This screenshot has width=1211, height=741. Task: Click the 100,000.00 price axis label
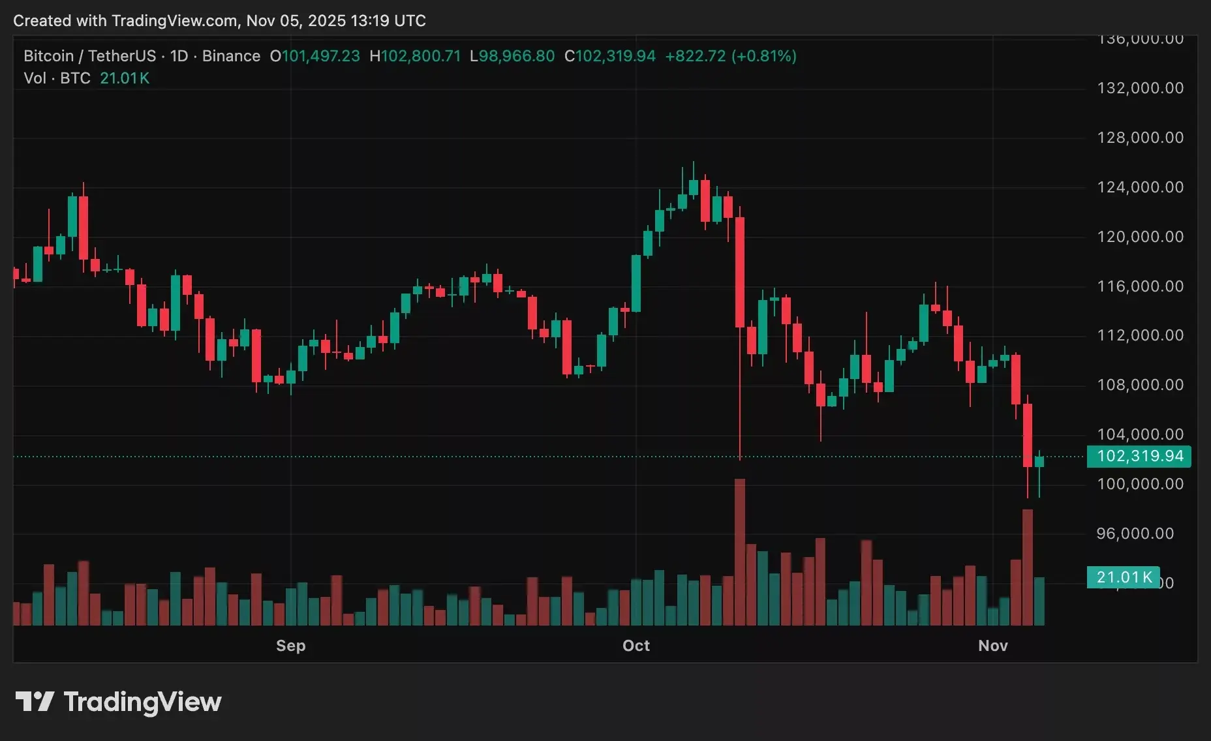point(1140,484)
